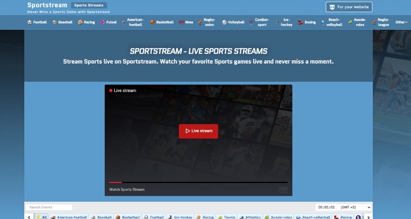Select Basketball filter tab below player

click(127, 217)
